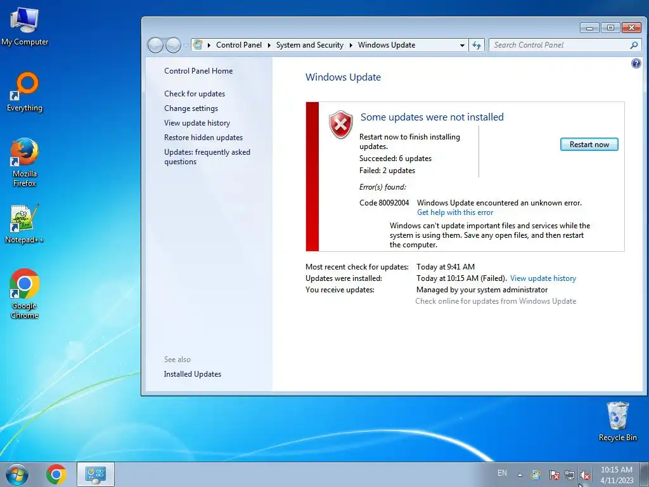
Task: Open Google Chrome desktop shortcut
Action: pyautogui.click(x=25, y=294)
